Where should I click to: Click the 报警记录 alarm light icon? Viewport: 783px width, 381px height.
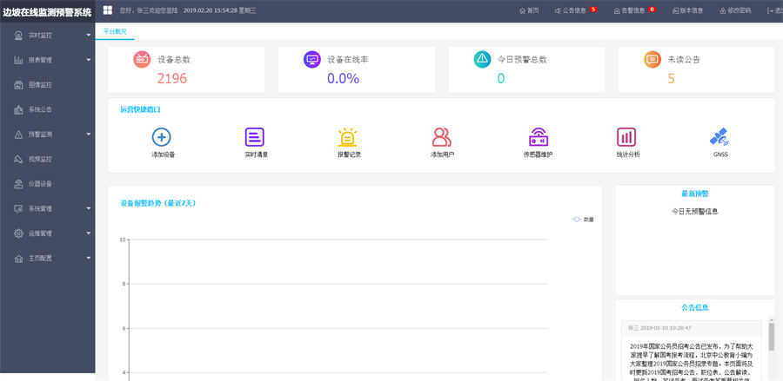pyautogui.click(x=348, y=137)
